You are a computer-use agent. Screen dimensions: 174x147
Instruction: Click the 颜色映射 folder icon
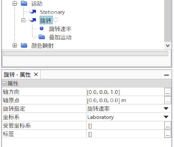pos(24,45)
